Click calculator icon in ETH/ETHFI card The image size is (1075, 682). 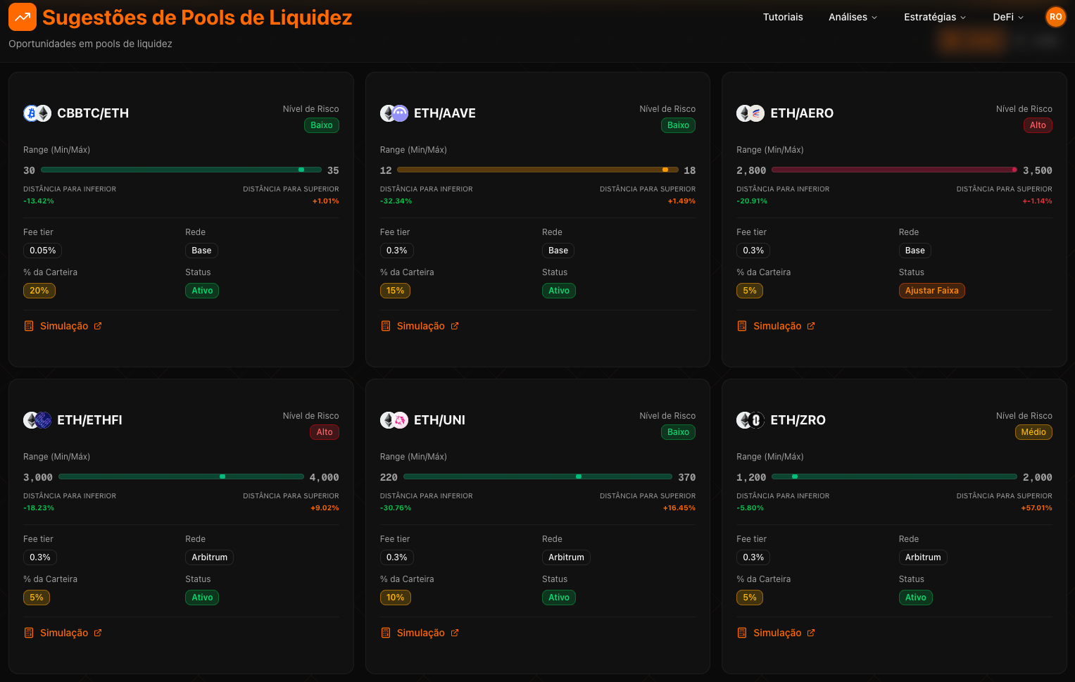click(x=29, y=633)
